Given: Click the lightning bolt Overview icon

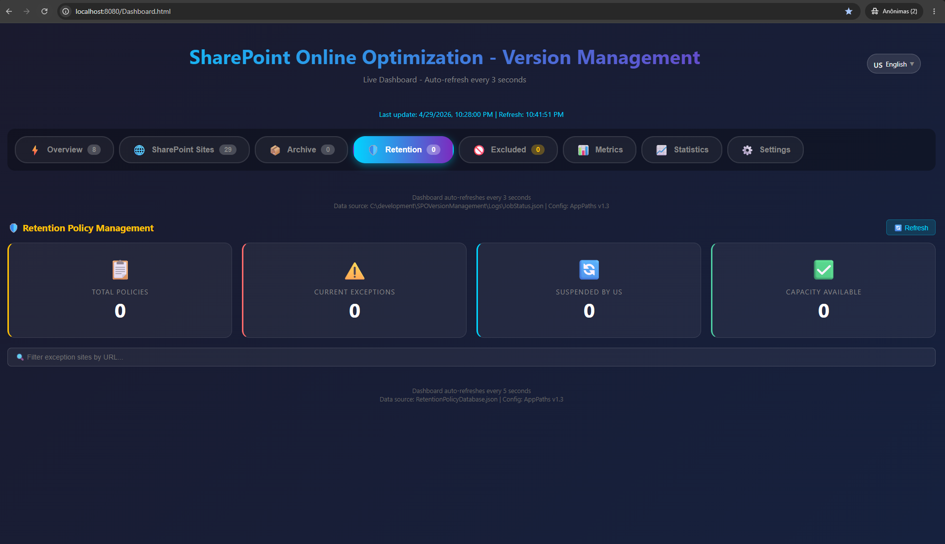Looking at the screenshot, I should pyautogui.click(x=35, y=150).
